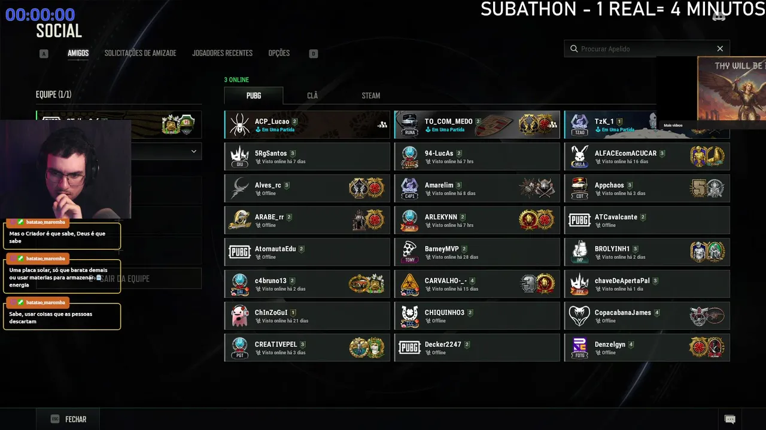This screenshot has width=766, height=430.
Task: Open the chat icon in the bottom right corner
Action: coord(729,419)
